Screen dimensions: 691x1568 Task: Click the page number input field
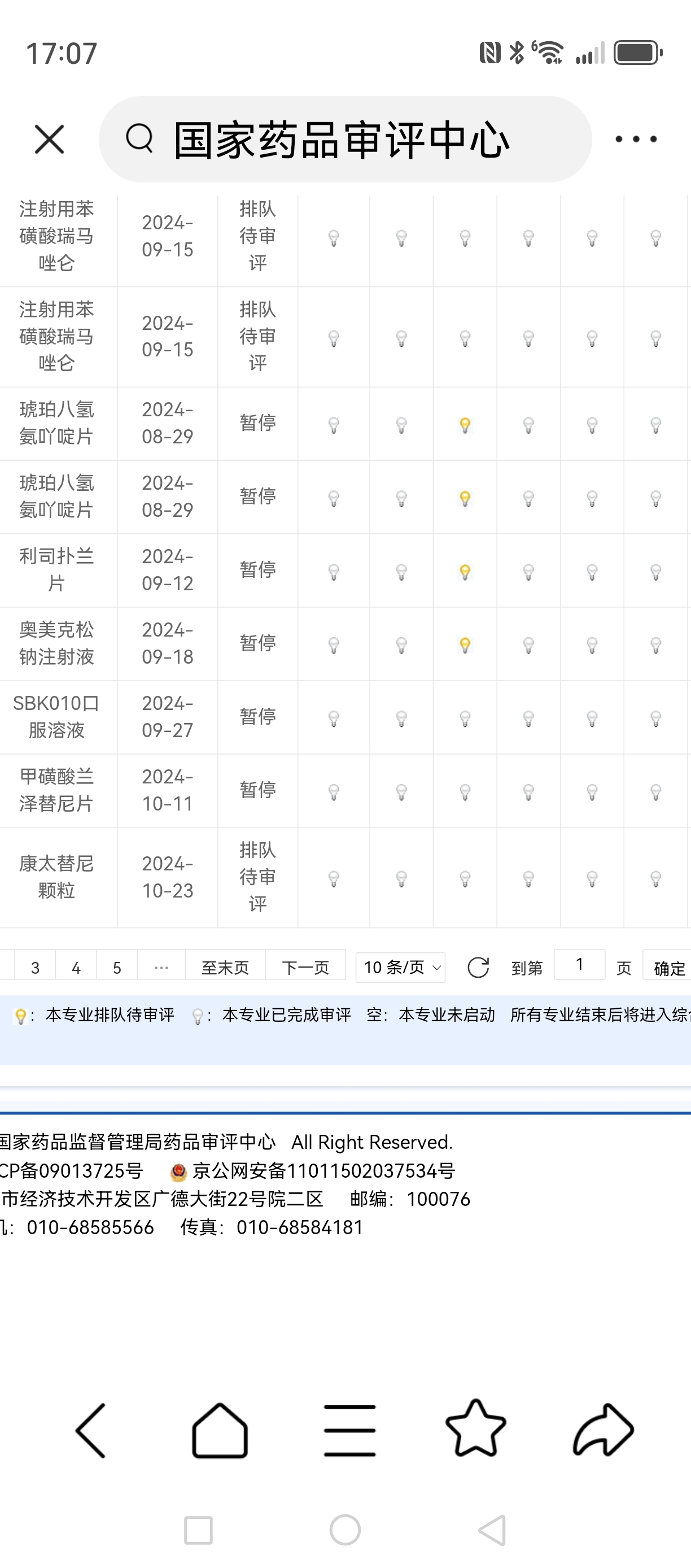coord(579,964)
